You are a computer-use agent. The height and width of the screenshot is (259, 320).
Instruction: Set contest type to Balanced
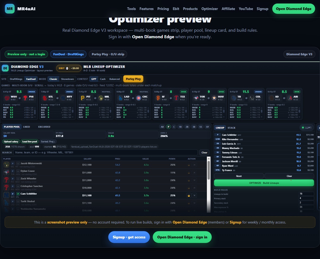[114, 79]
